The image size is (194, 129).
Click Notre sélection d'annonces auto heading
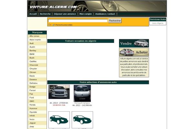click(x=98, y=82)
